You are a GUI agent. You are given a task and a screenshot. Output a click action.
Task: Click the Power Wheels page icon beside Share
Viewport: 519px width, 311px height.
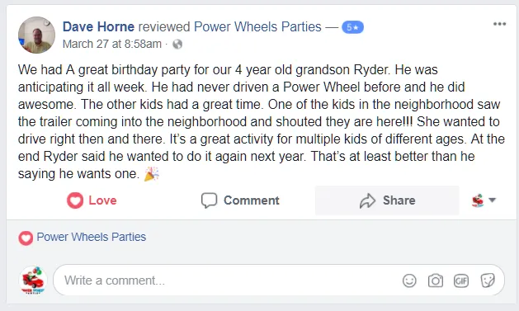[x=478, y=200]
